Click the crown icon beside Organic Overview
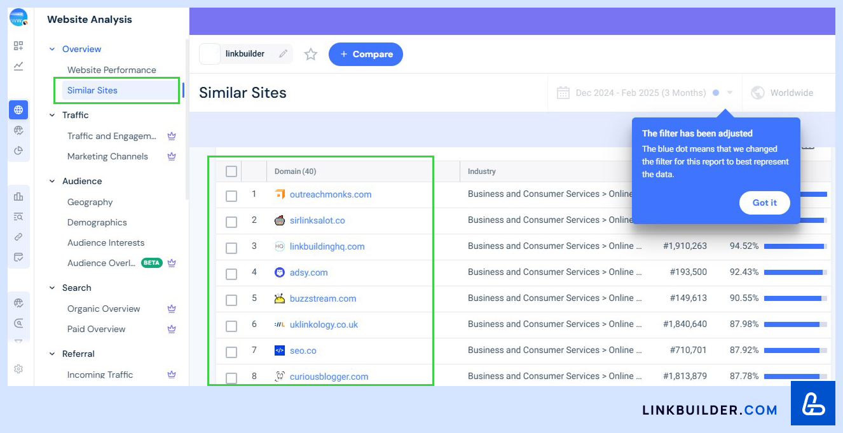 click(171, 309)
